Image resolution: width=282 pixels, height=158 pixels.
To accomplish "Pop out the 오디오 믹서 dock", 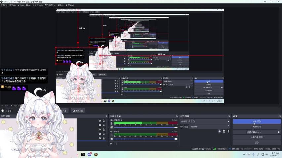I will click(x=177, y=116).
